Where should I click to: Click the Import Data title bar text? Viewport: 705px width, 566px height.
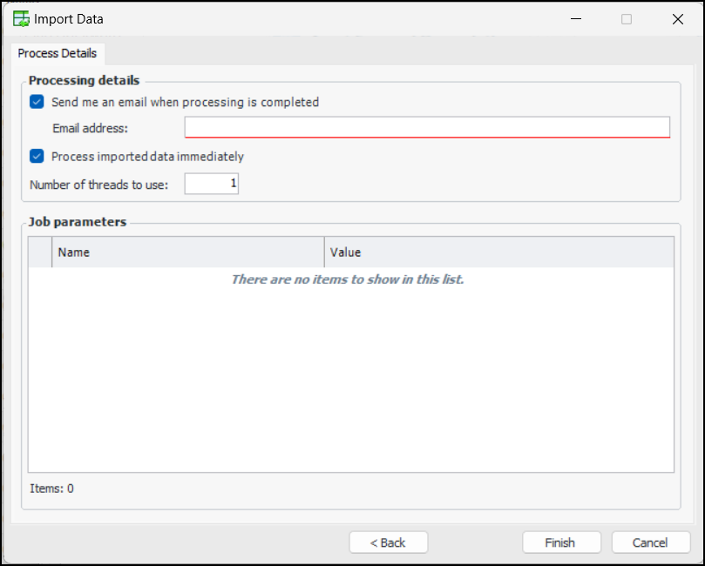point(69,19)
